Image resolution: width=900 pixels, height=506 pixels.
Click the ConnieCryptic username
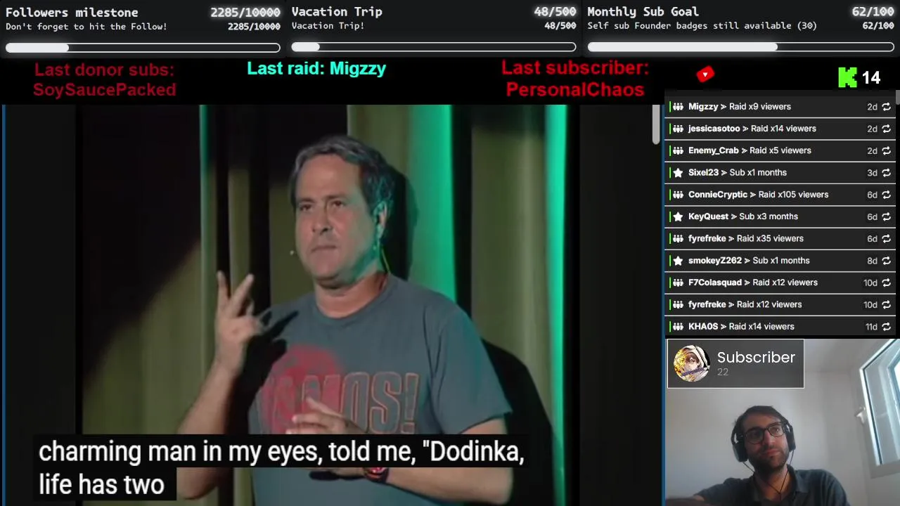(718, 195)
